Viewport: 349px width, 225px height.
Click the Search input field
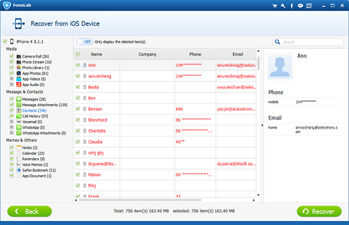coord(308,42)
